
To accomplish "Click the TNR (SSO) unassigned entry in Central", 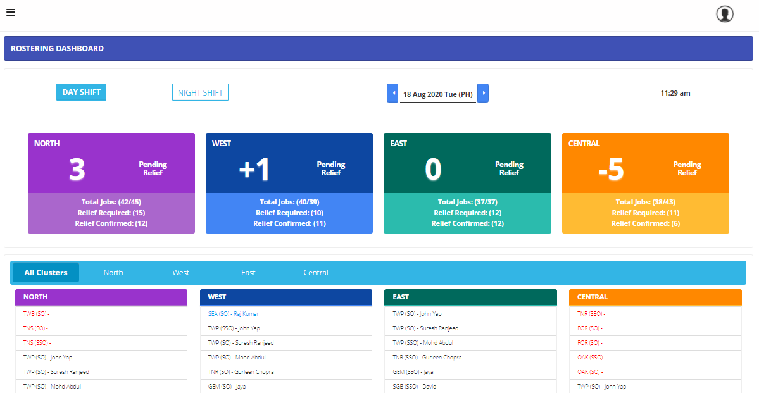I will tap(592, 313).
